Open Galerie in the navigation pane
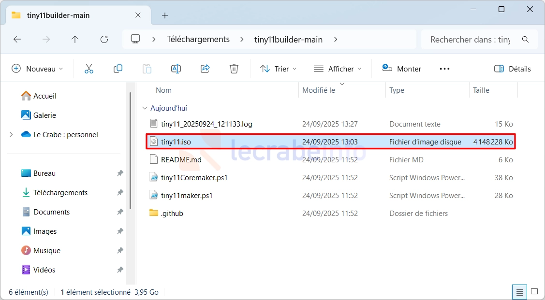545x300 pixels. (x=39, y=115)
